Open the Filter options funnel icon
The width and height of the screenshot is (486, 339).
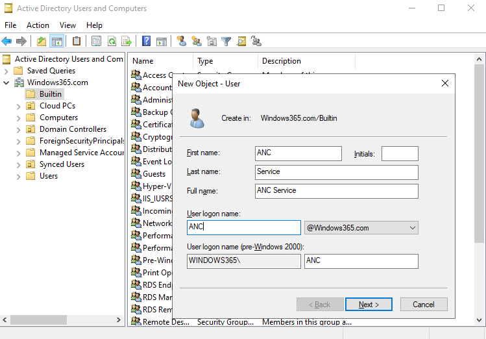pyautogui.click(x=226, y=41)
